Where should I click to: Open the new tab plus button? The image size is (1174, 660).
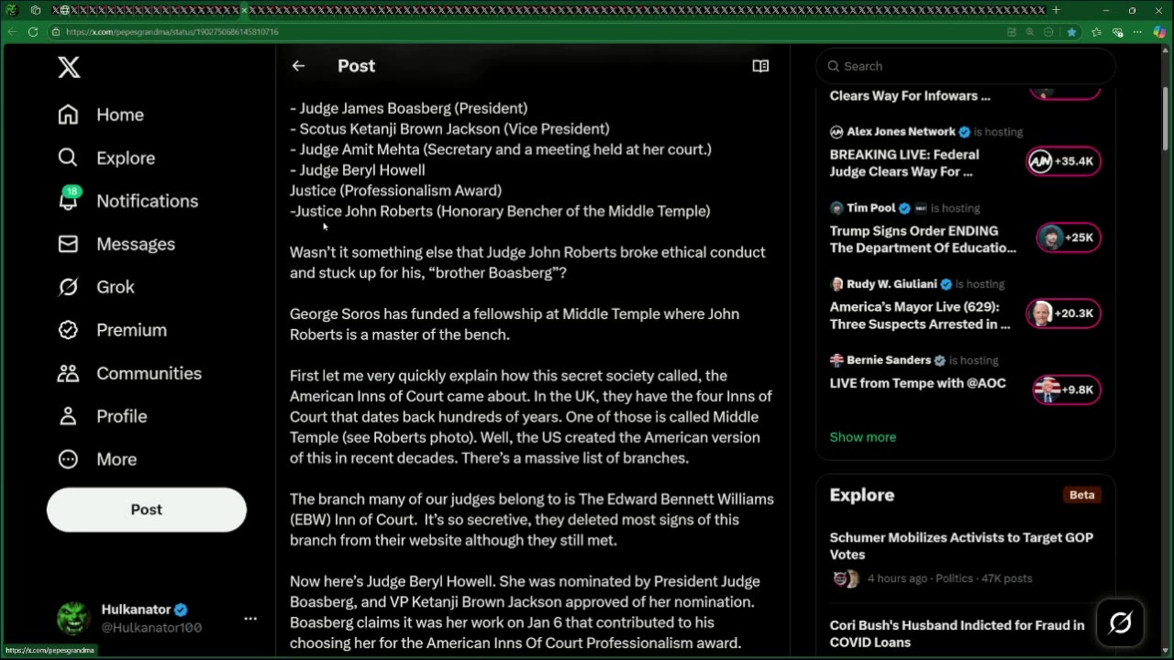click(x=1056, y=10)
